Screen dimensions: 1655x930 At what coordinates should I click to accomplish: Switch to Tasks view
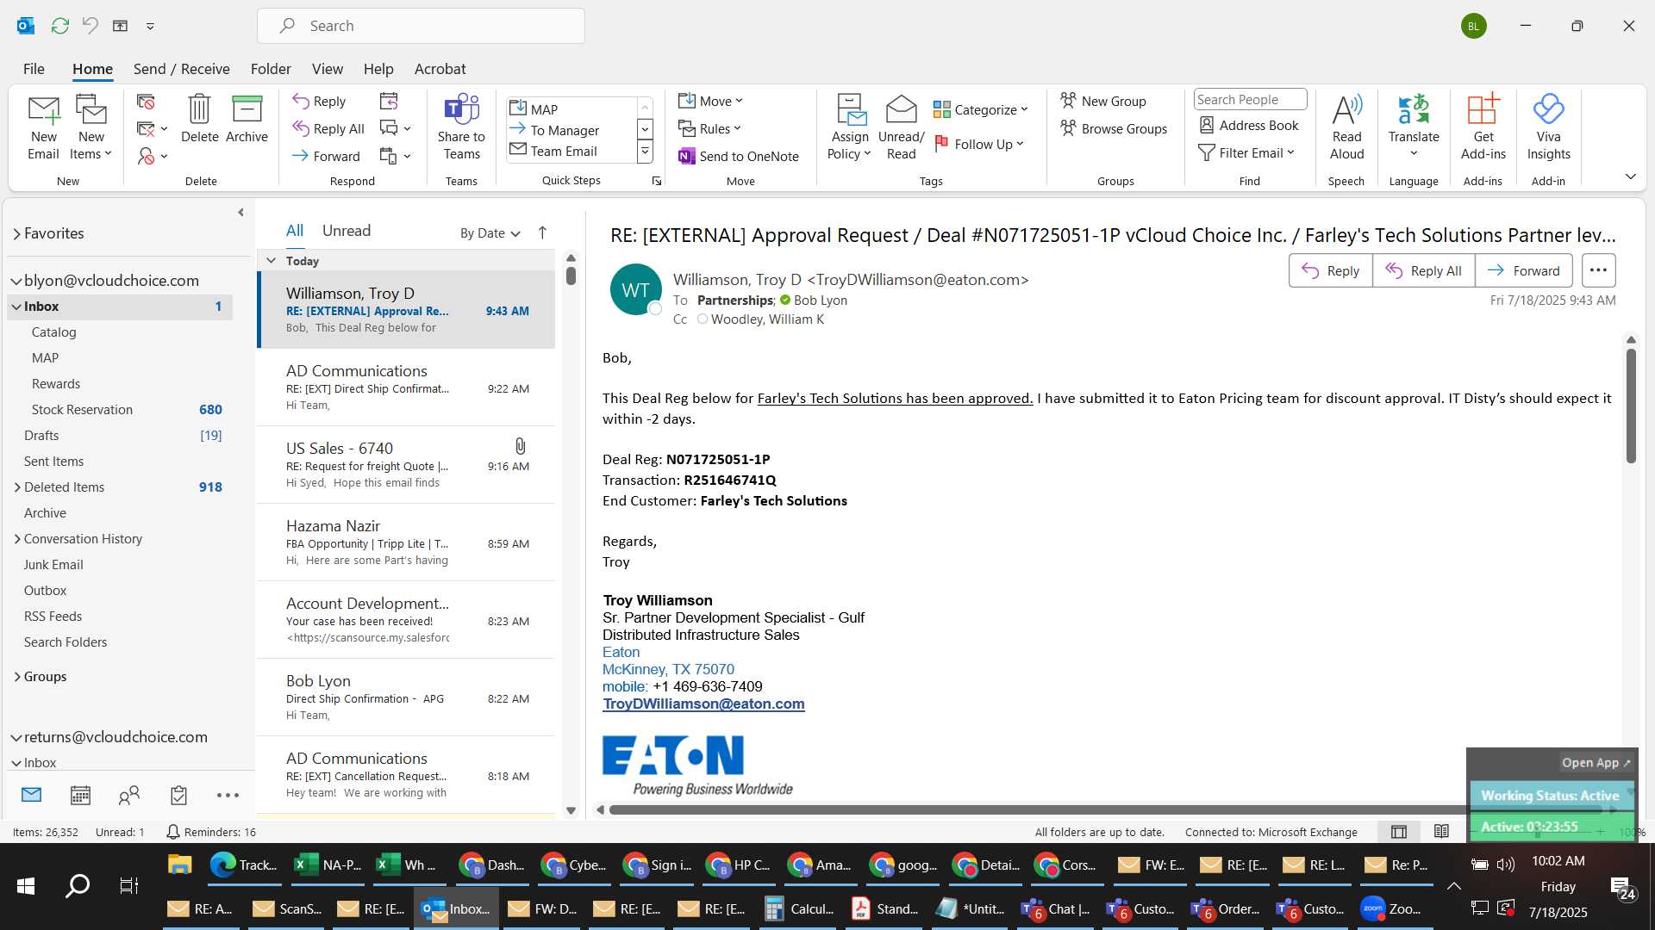point(178,795)
